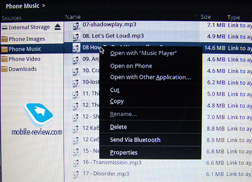The image size is (252, 182).
Task: Select Cut in the context menu
Action: pyautogui.click(x=115, y=90)
